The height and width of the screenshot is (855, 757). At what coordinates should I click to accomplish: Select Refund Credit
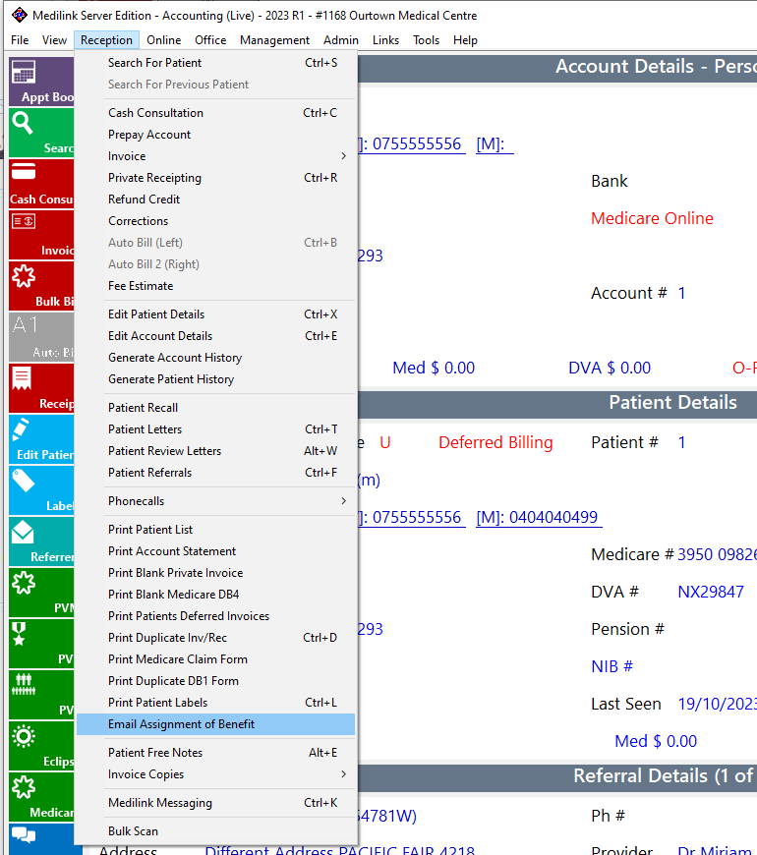[216, 199]
